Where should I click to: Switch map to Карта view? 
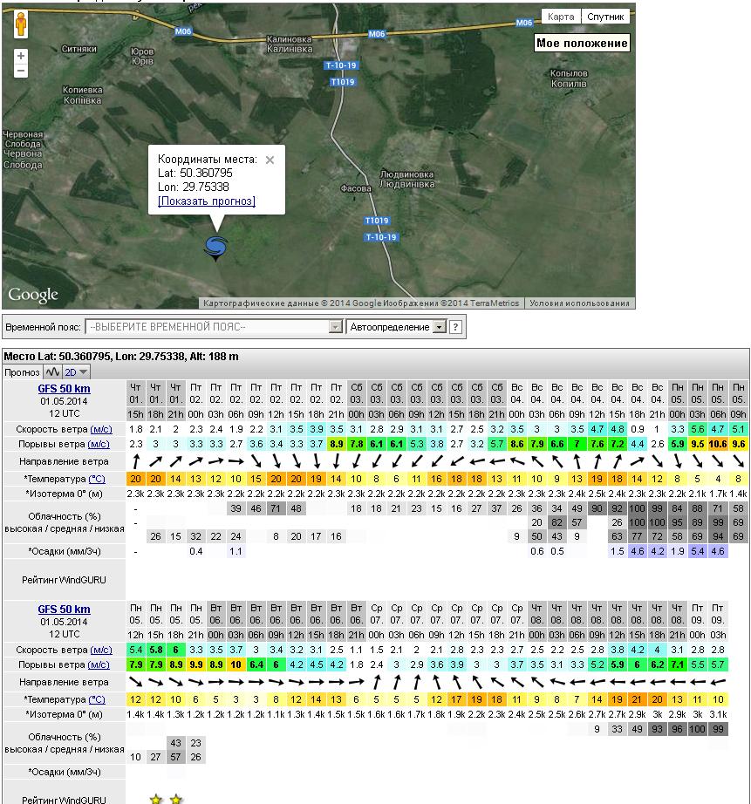561,17
